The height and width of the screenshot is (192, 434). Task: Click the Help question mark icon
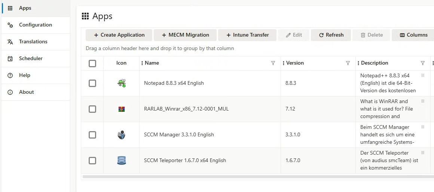(10, 75)
